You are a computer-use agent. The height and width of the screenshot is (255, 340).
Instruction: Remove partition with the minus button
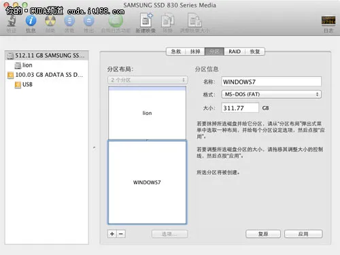pyautogui.click(x=121, y=234)
